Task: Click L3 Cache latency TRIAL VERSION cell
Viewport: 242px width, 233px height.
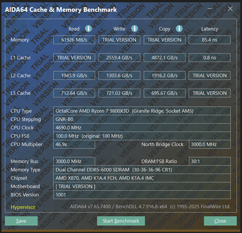Action: 209,93
